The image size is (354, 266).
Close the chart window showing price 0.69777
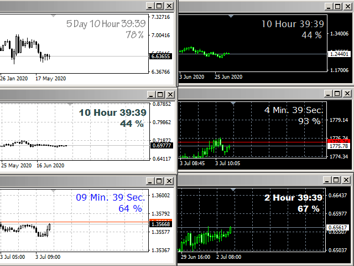(x=169, y=94)
